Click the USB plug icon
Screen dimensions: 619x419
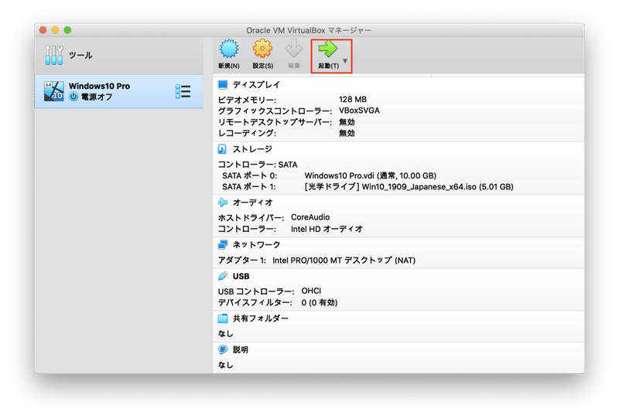[x=223, y=276]
